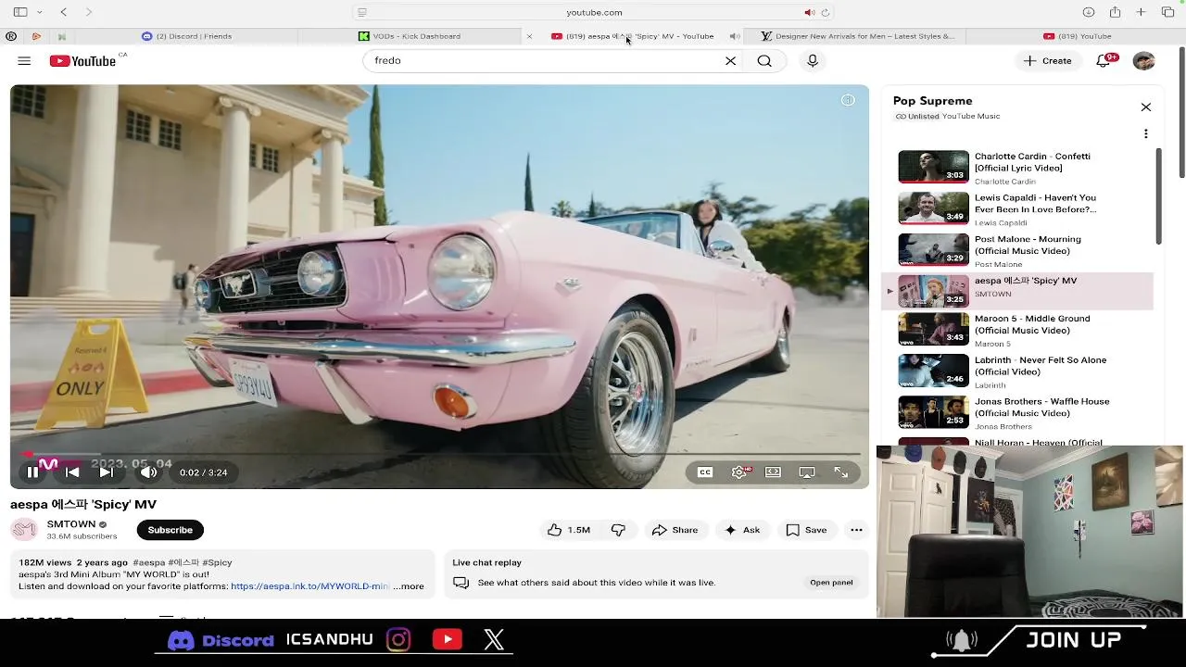Share the video

(x=675, y=530)
